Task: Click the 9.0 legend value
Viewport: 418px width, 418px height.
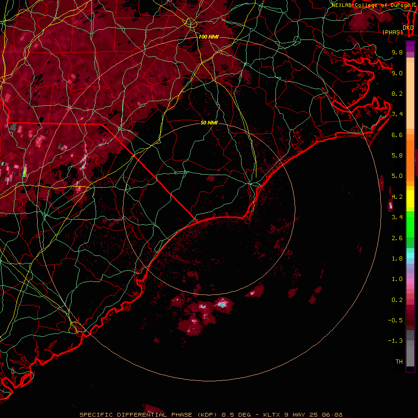Action: click(397, 73)
